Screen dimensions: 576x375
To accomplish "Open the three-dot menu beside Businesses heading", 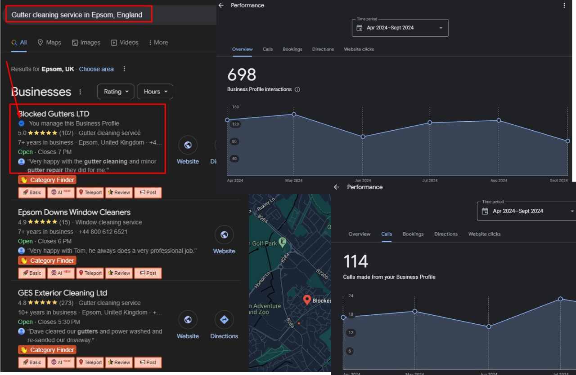I will 80,92.
